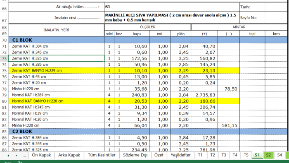289x163 pixels.
Task: Click the ( - ) column header cell
Action: [x=229, y=34]
